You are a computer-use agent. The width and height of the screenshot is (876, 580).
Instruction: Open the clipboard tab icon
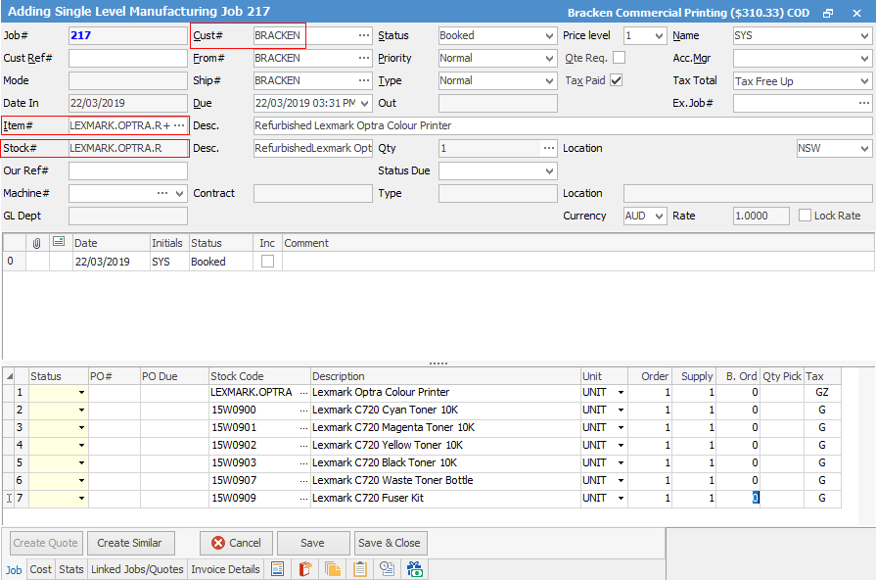[x=360, y=569]
